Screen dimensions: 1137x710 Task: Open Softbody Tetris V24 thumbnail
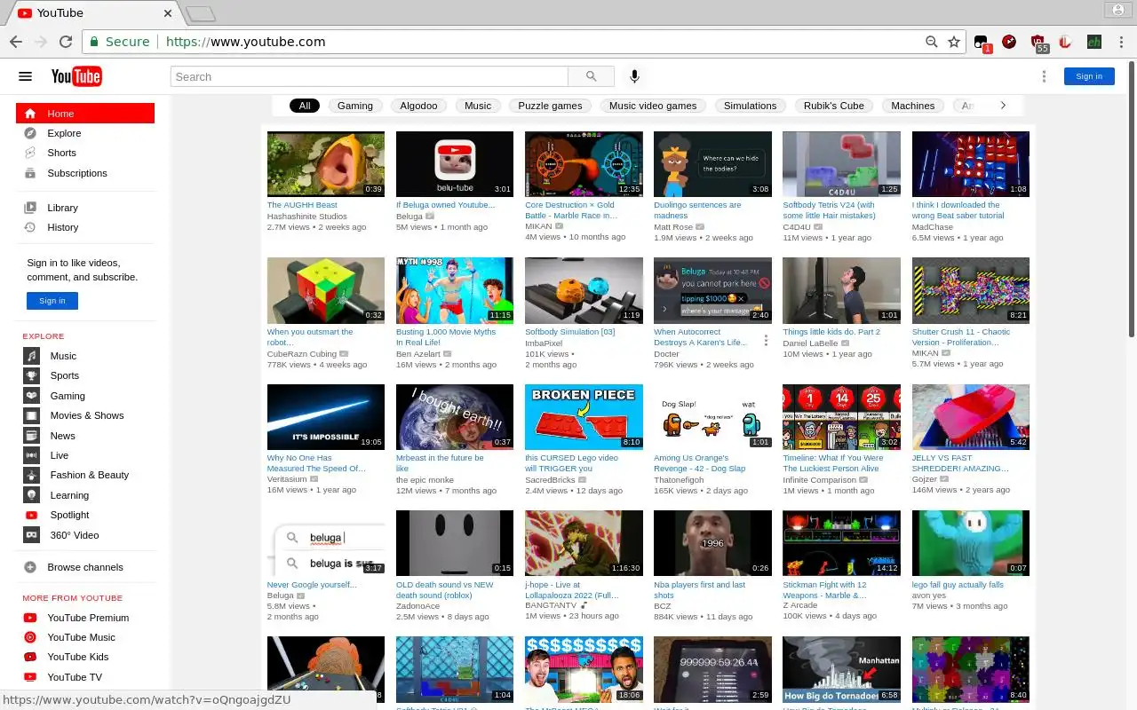pyautogui.click(x=841, y=164)
